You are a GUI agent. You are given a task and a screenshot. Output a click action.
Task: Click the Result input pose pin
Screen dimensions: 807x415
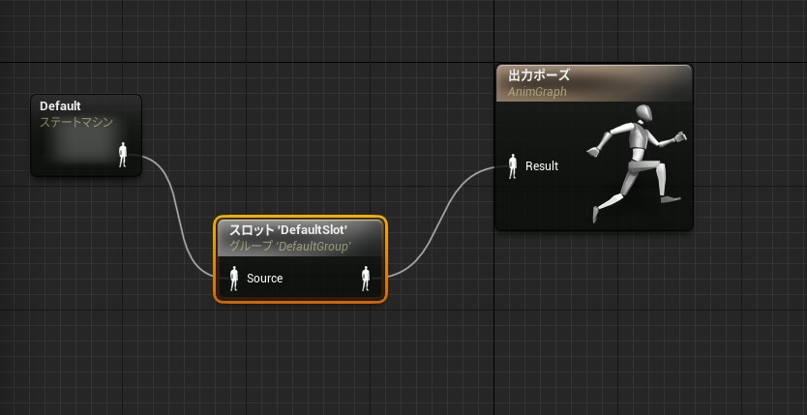pos(512,166)
